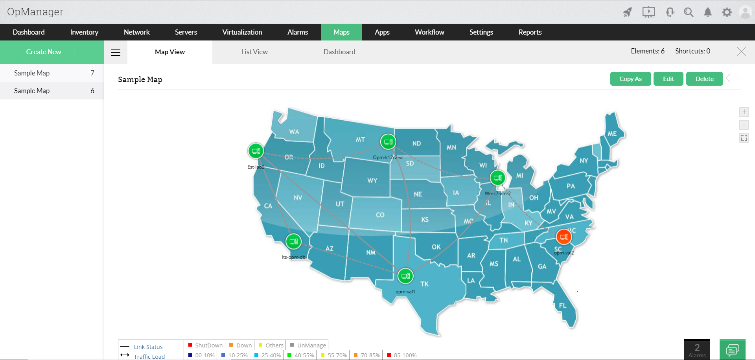This screenshot has height=360, width=755.
Task: Click the Create New button
Action: click(x=52, y=52)
